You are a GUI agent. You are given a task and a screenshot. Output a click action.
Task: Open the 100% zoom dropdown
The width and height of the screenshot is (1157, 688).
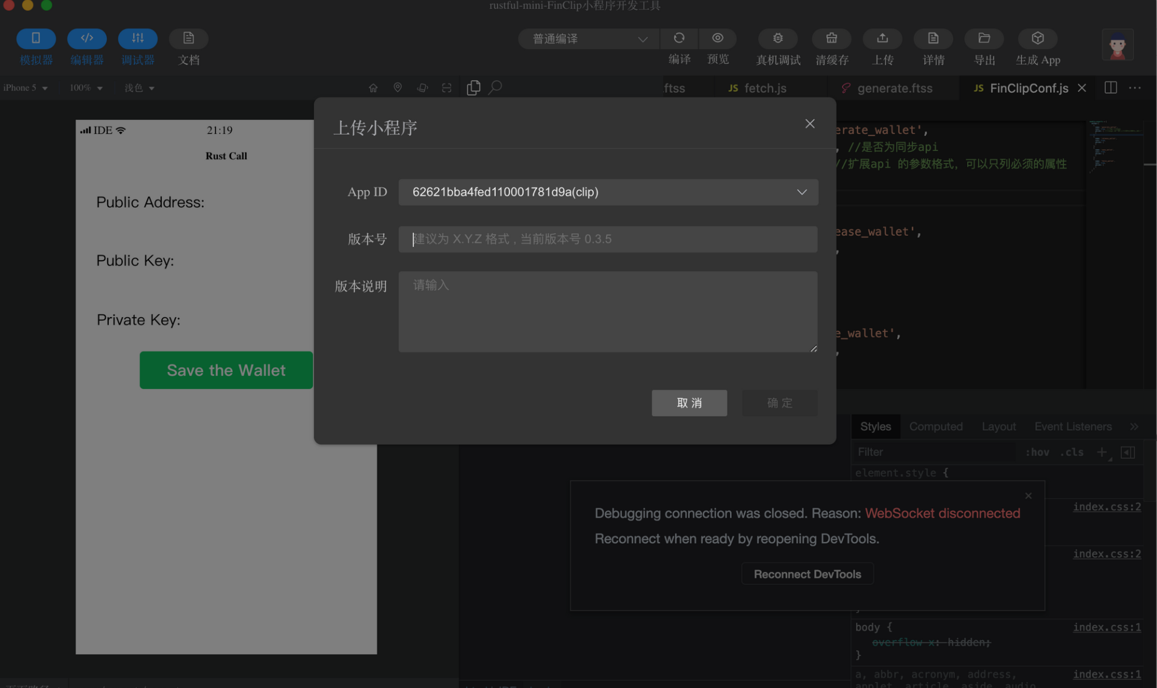click(x=86, y=88)
